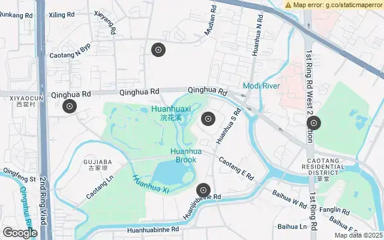Select the marker on 1st Ring Rd West

pyautogui.click(x=314, y=123)
